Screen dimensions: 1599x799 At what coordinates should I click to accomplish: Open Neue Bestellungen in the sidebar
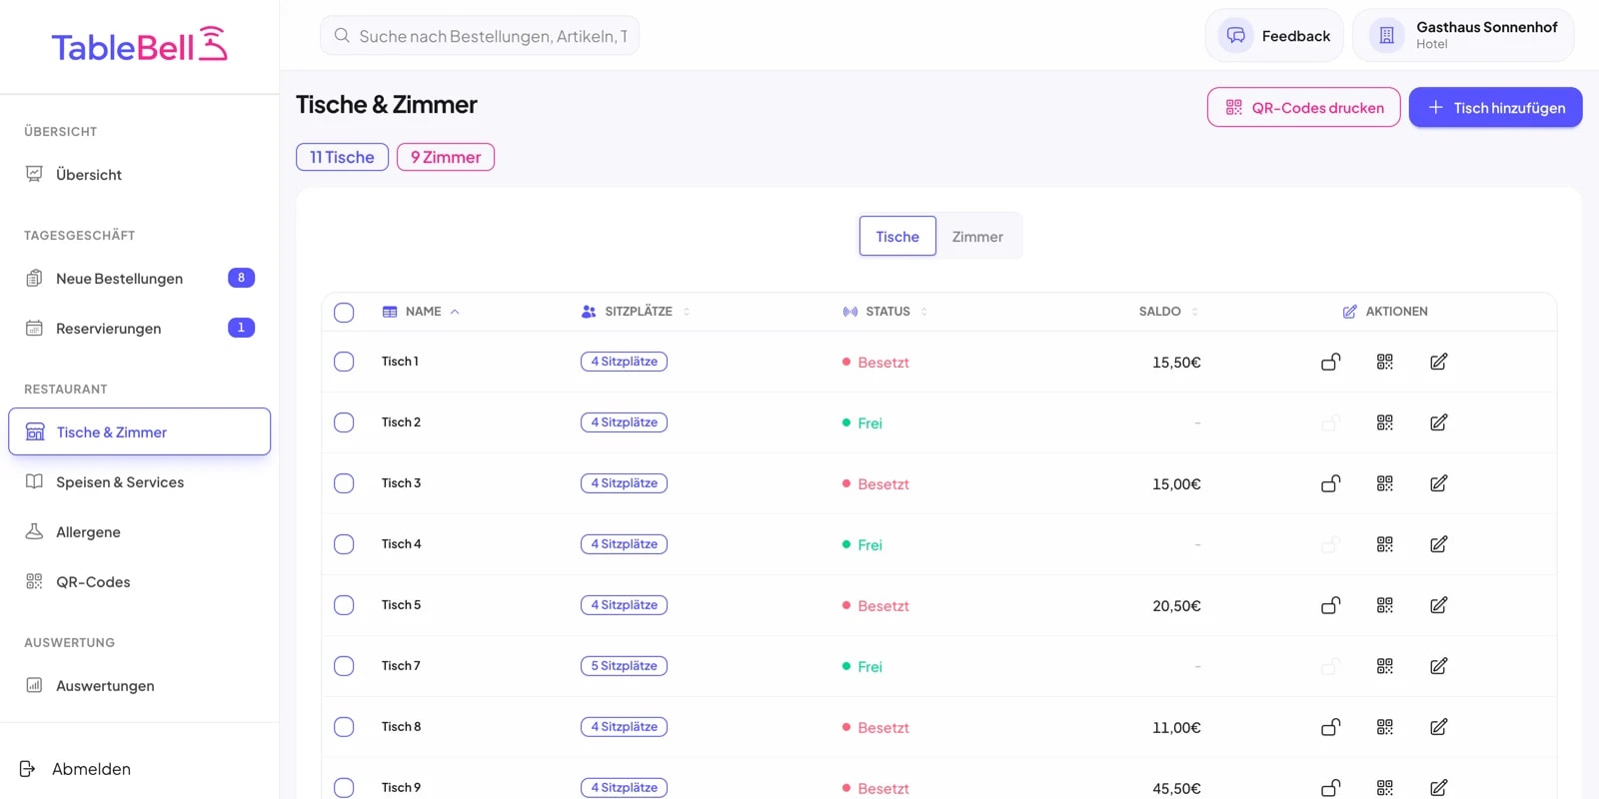click(x=140, y=279)
